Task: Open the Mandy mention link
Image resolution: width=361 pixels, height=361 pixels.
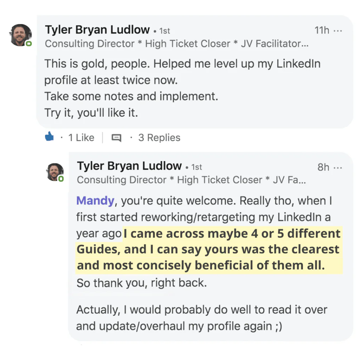Action: (95, 201)
